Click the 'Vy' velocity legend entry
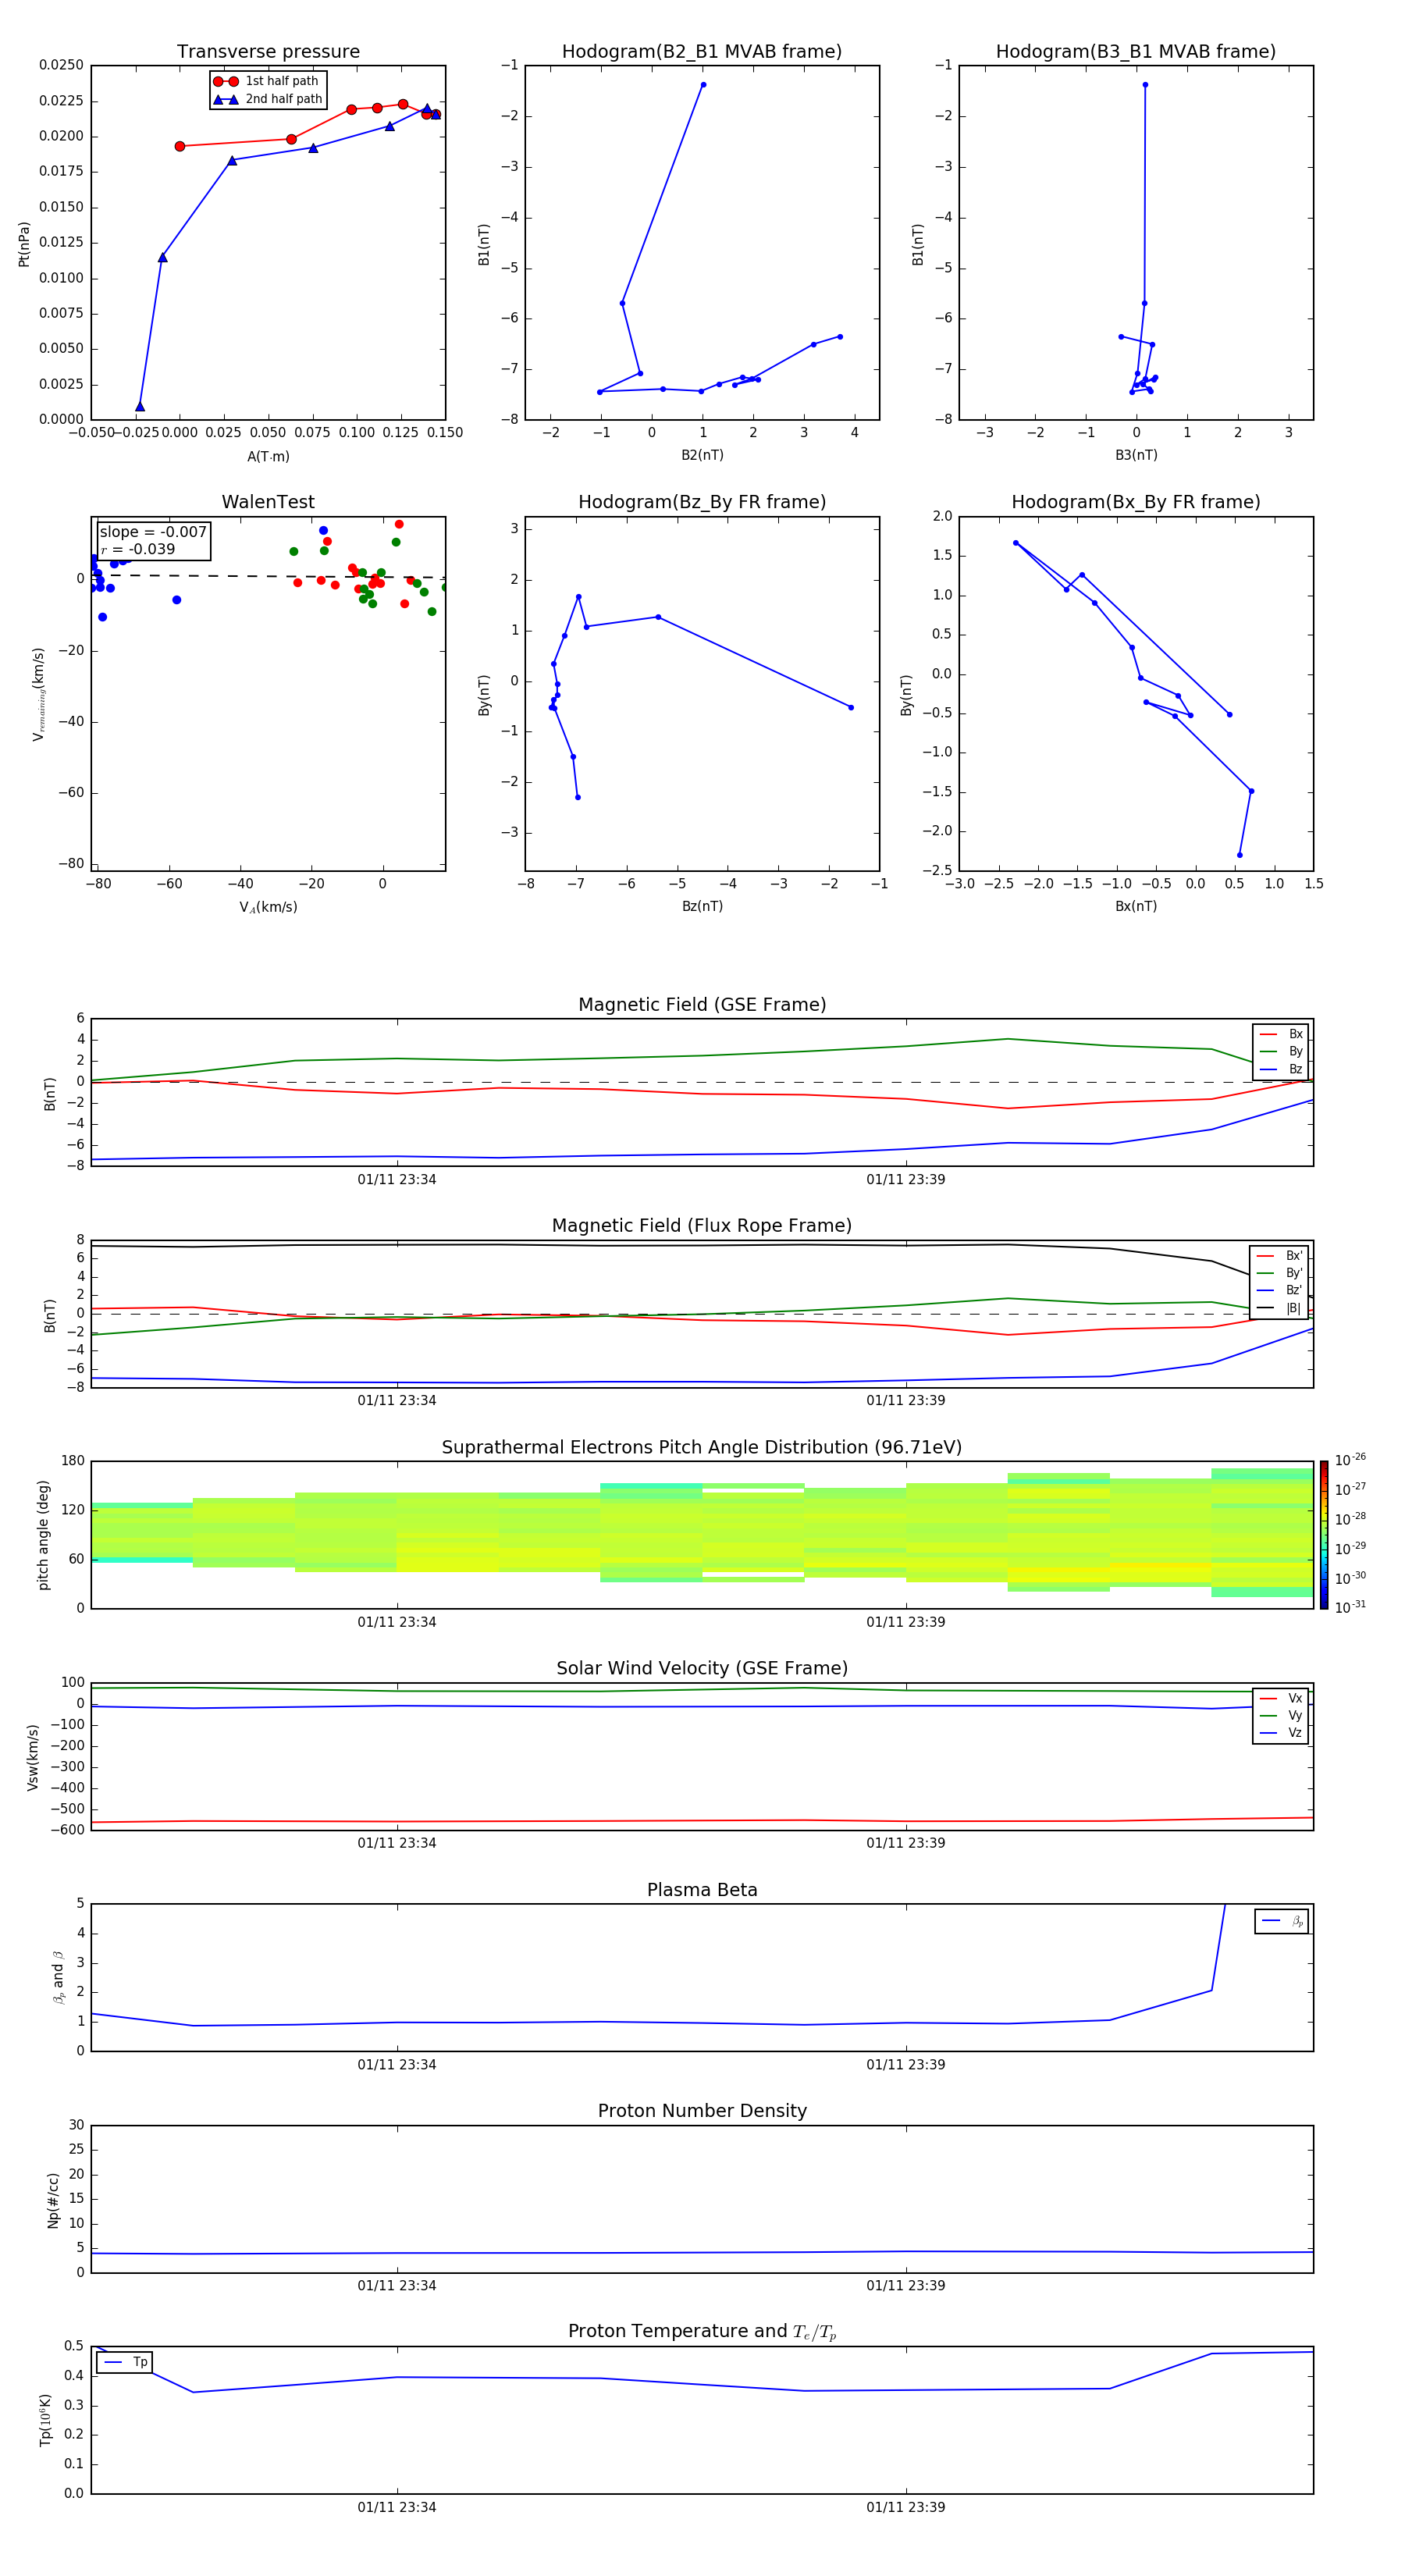Viewport: 1405px width, 2576px height. point(1281,1716)
